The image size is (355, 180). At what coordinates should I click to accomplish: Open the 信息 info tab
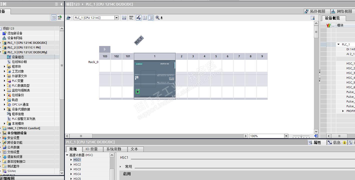pos(337,142)
